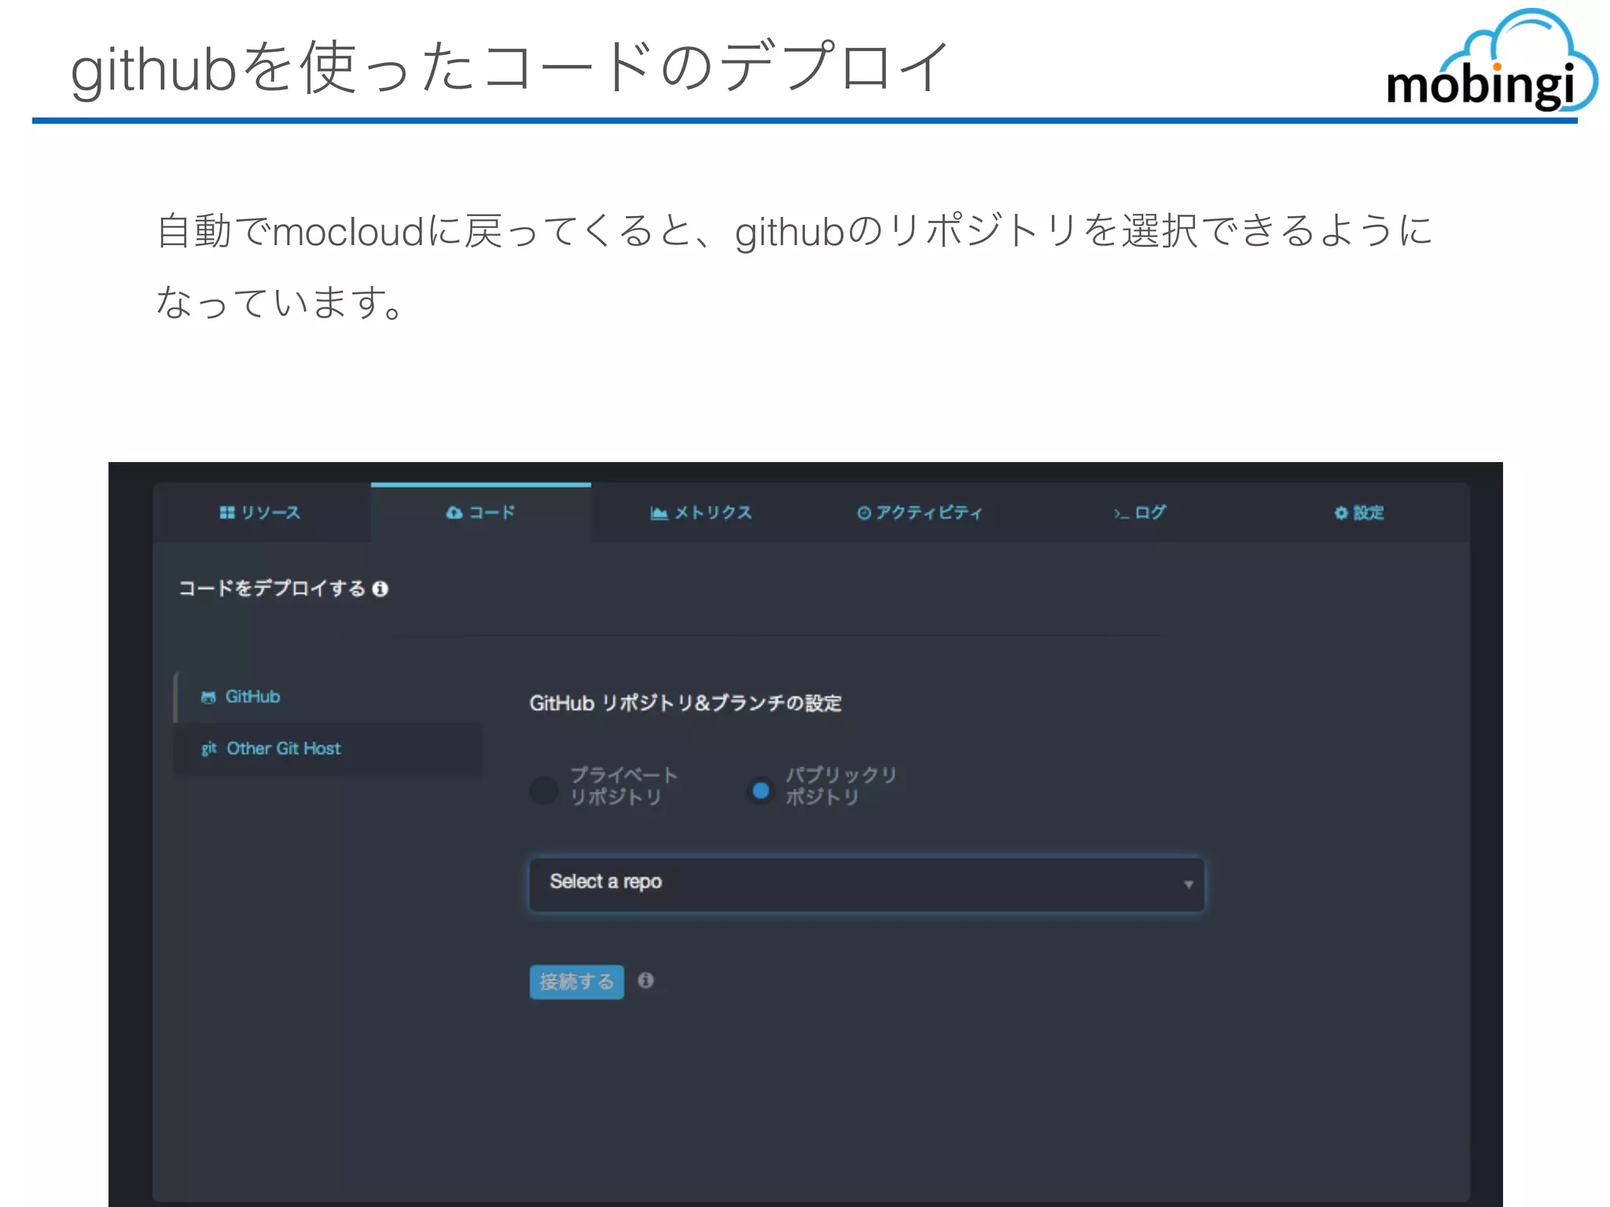Select GitHub in the side list

point(329,697)
